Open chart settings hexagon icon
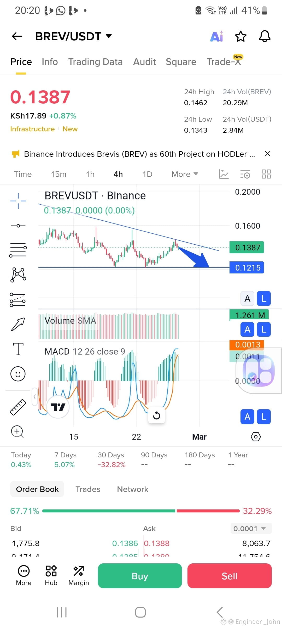282x628 pixels. click(x=256, y=437)
